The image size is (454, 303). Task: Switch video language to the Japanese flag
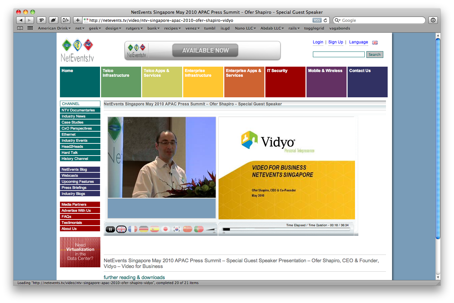coord(165,229)
